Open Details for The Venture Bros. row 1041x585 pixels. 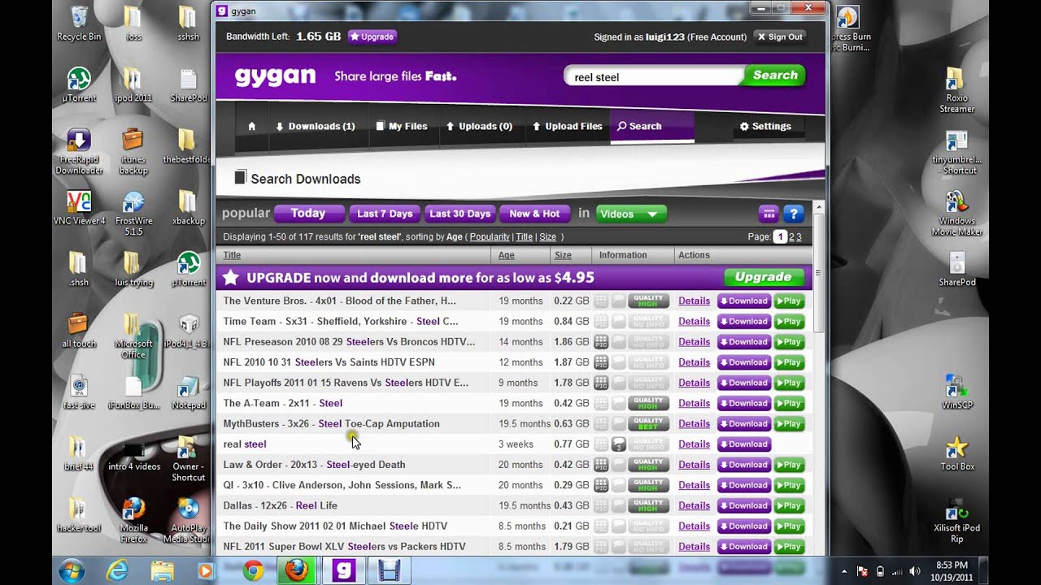click(694, 301)
